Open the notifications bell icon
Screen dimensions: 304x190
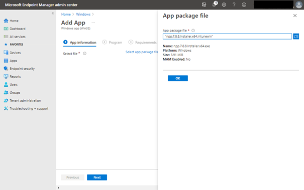[215, 4]
